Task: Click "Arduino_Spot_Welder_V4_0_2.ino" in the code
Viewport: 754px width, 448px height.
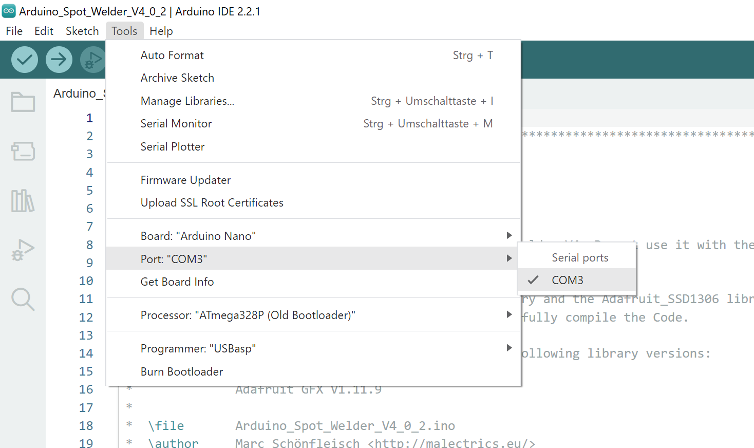Action: tap(345, 426)
